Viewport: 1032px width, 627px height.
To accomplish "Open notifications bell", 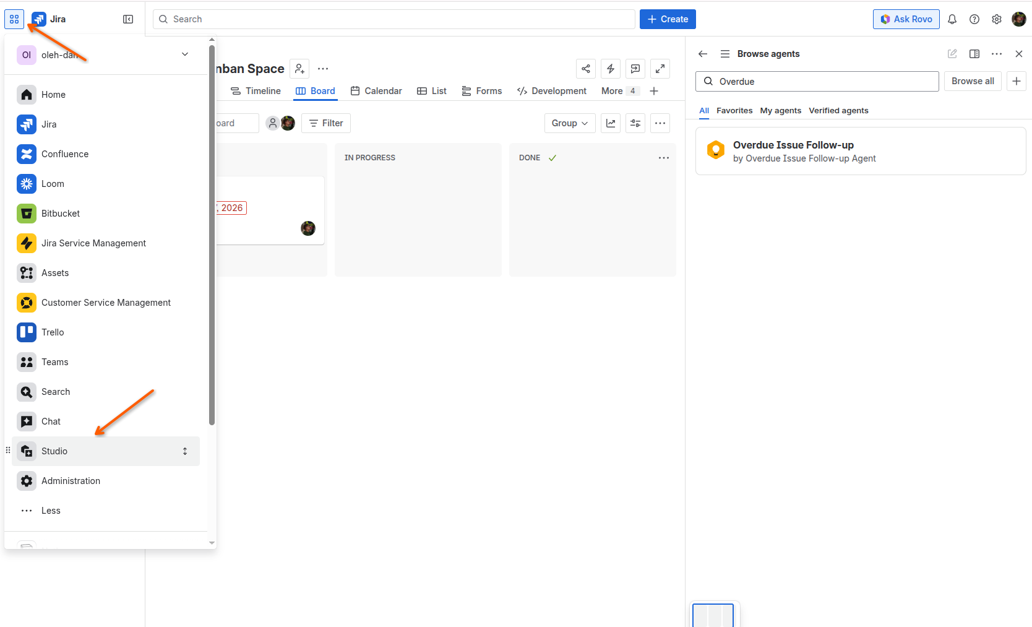I will pos(952,19).
